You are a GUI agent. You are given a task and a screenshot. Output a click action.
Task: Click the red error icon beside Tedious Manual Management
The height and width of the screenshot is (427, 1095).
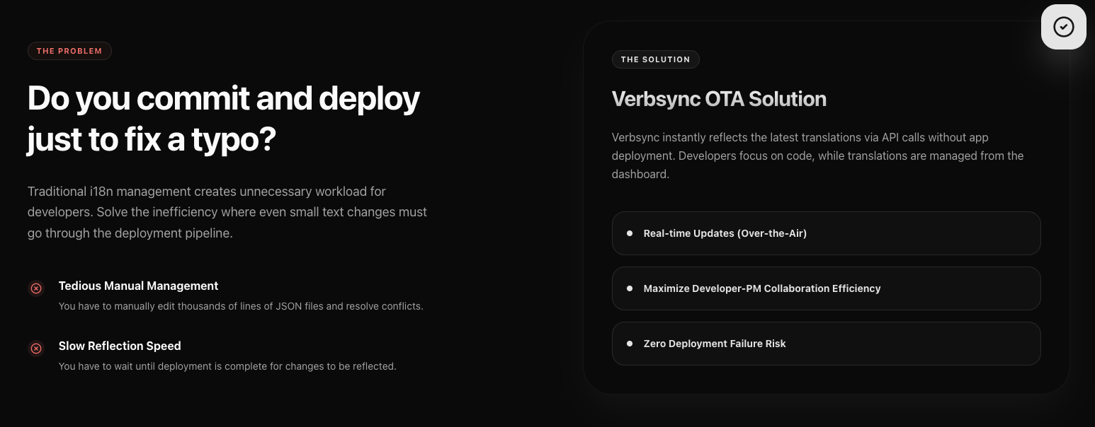click(36, 288)
